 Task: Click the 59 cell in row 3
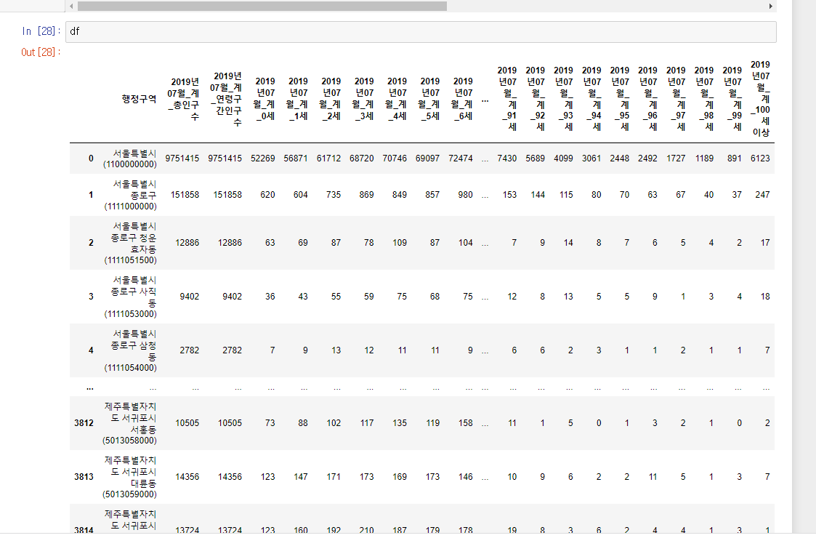click(x=369, y=297)
